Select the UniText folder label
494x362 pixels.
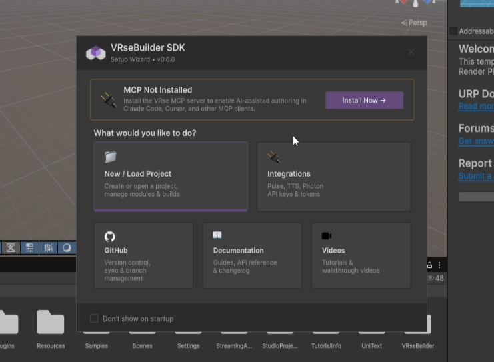[372, 345]
